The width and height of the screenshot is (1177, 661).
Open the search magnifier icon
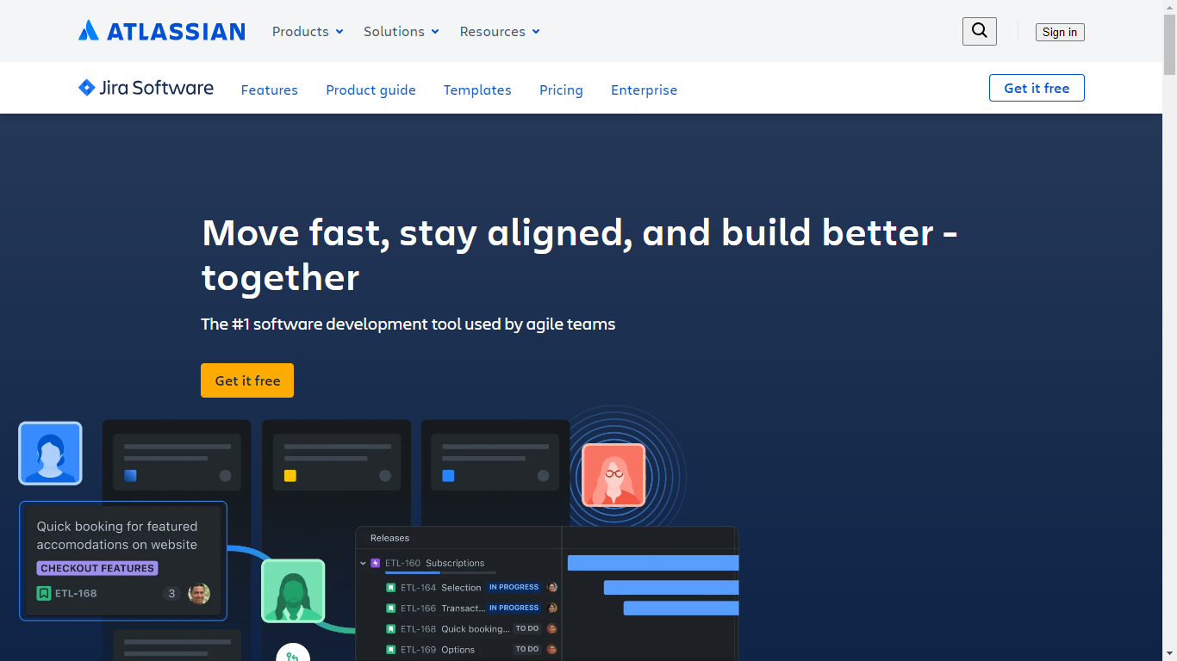980,31
